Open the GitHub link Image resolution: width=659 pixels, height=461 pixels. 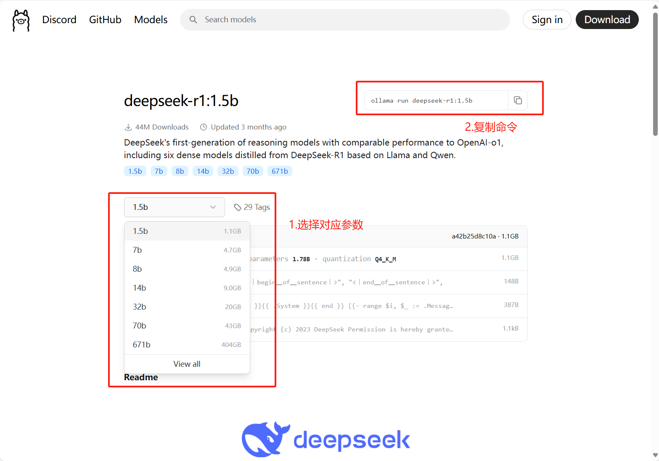[x=105, y=20]
